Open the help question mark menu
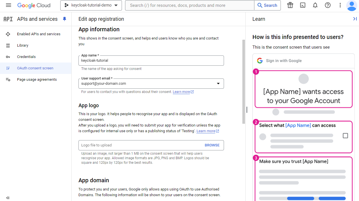359x201 pixels. [x=328, y=5]
